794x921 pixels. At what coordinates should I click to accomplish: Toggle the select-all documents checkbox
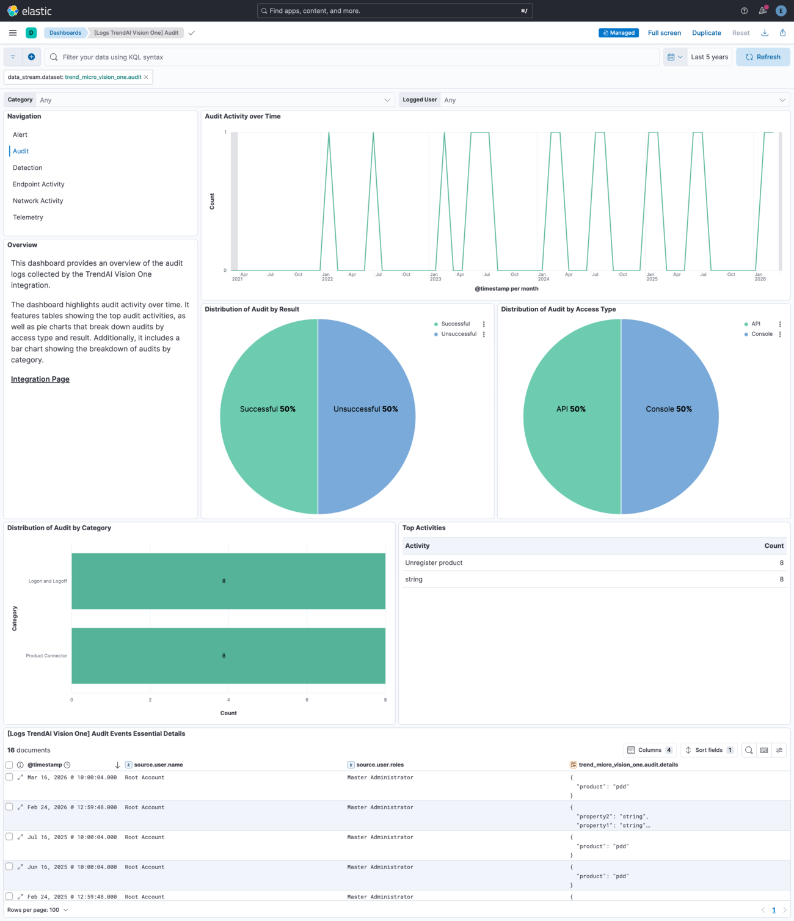[9, 764]
